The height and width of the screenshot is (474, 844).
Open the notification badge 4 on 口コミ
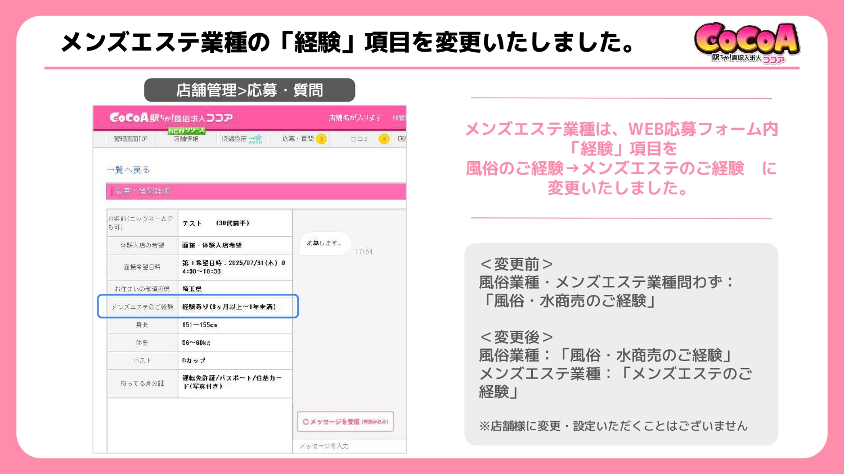385,139
